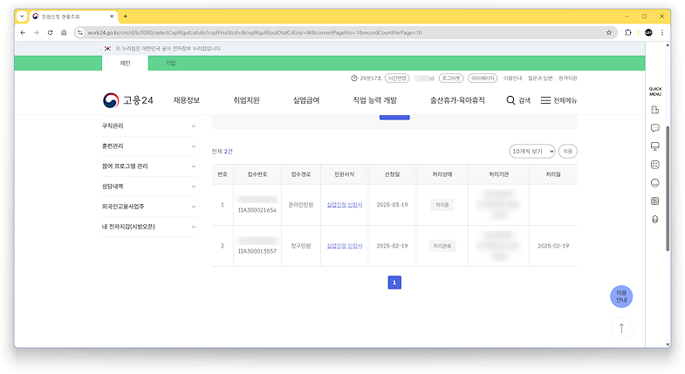Open a new browser tab
The height and width of the screenshot is (374, 685).
pyautogui.click(x=126, y=17)
